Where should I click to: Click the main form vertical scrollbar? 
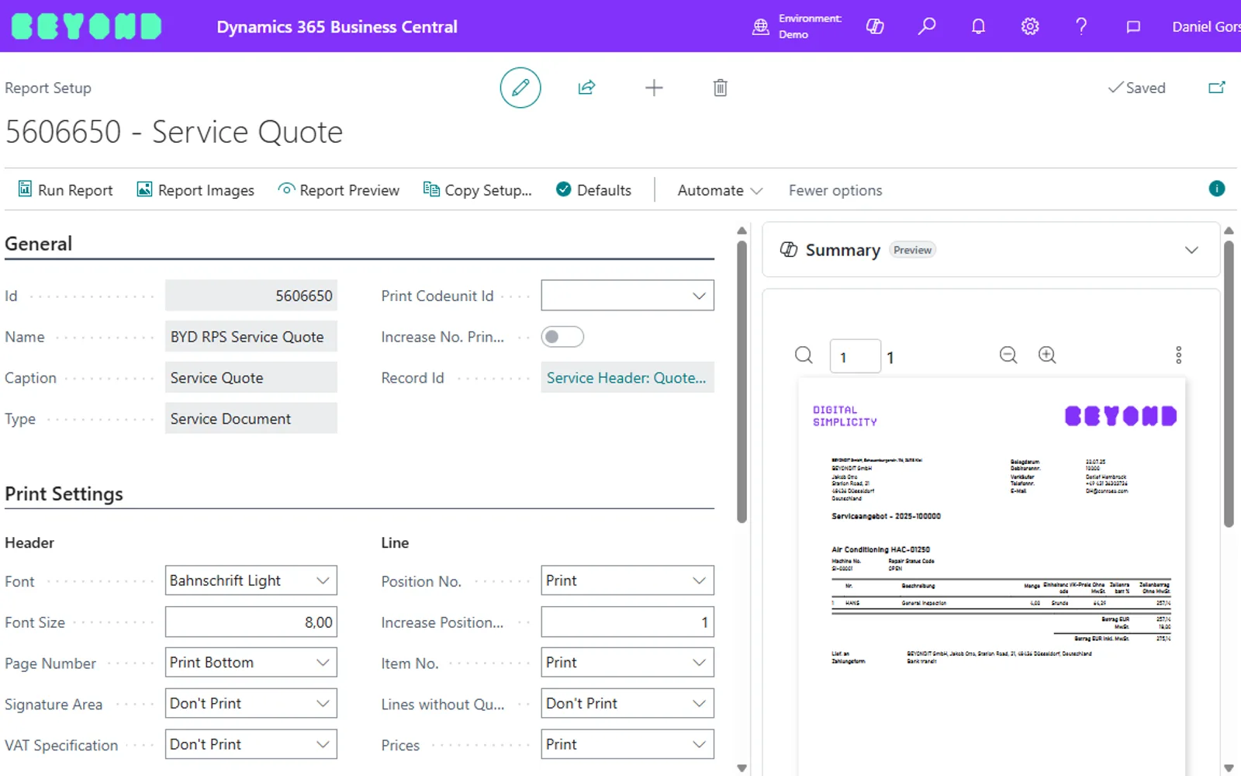(741, 380)
